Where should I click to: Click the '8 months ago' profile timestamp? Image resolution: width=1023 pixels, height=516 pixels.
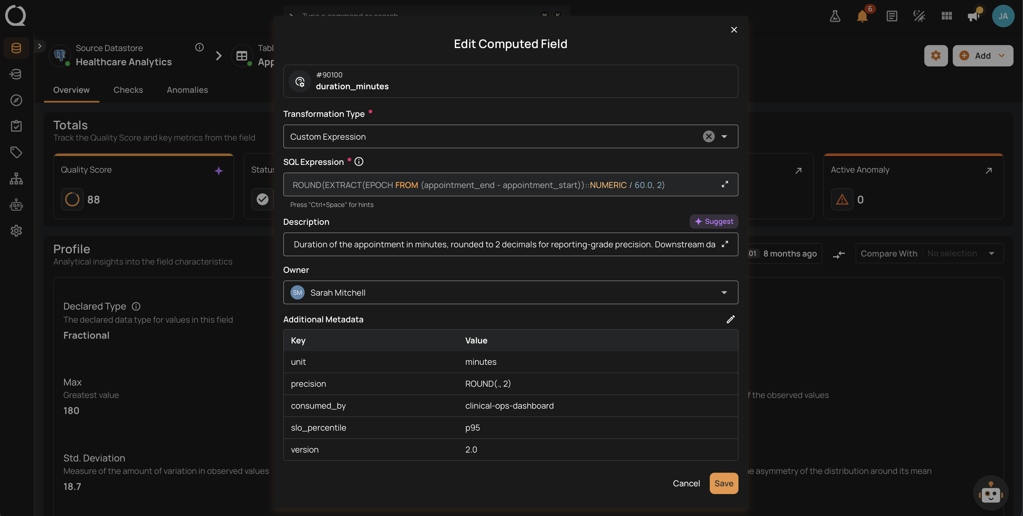790,253
